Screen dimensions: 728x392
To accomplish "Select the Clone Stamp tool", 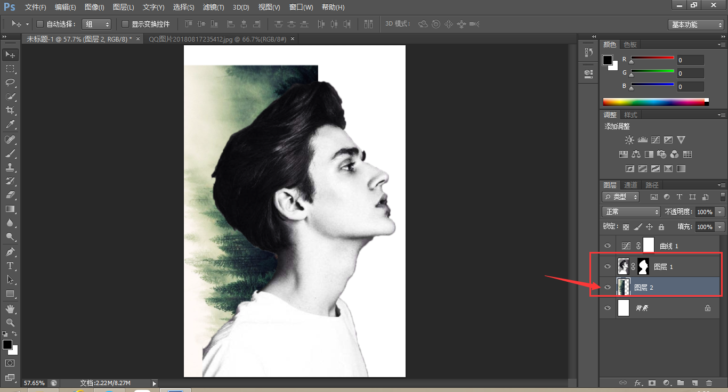I will click(10, 167).
